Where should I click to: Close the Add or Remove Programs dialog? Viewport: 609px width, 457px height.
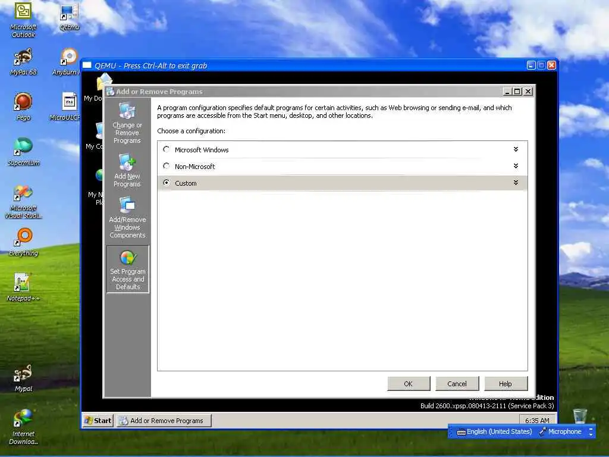[528, 92]
